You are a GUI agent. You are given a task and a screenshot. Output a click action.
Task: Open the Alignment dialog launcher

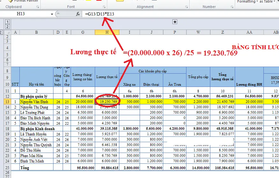(186, 7)
